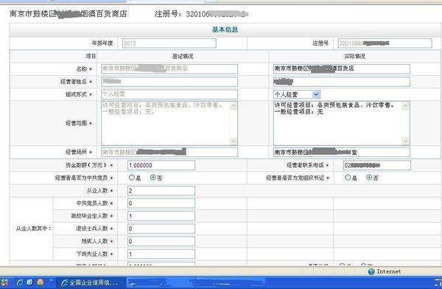This screenshot has height=289, width=442.
Task: Open the Windows Start button
Action: [x=4, y=282]
